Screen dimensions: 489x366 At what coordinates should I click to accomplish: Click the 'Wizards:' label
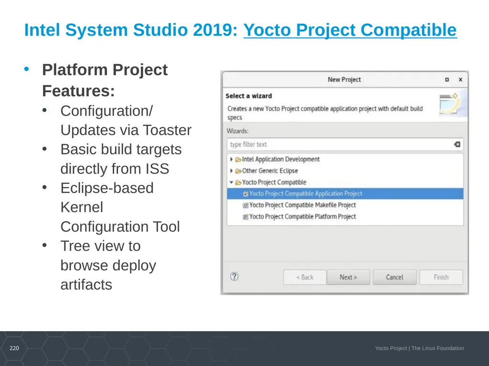click(237, 131)
